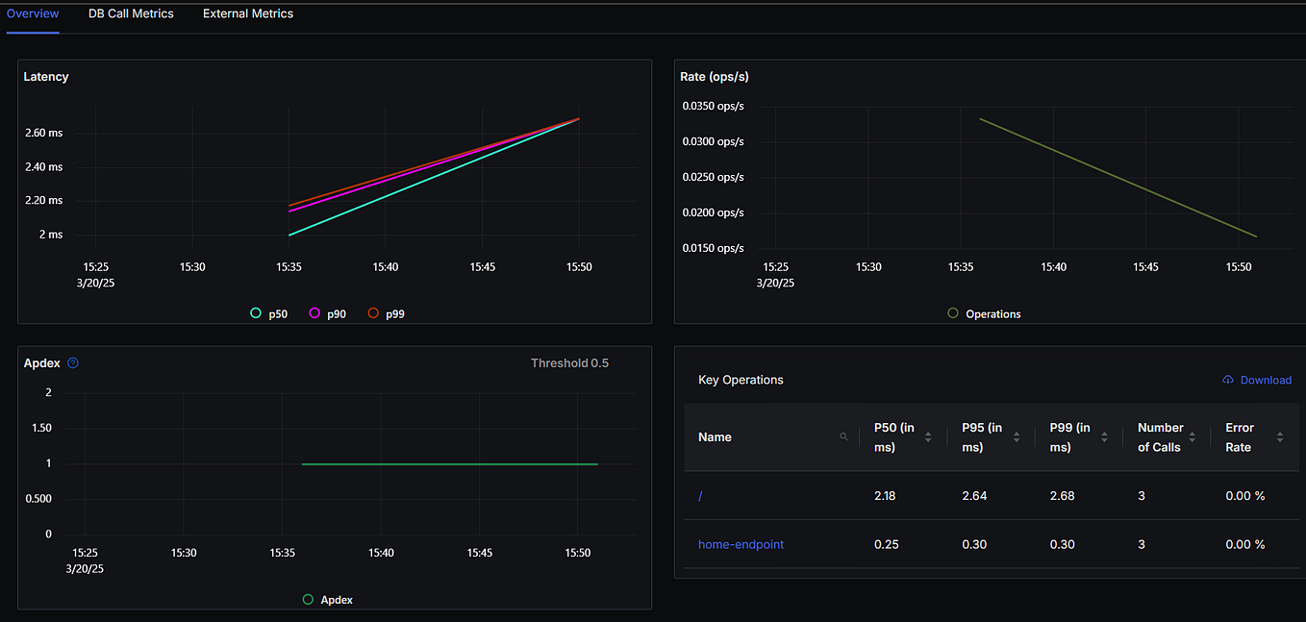Click the search icon in Name column

[x=844, y=436]
